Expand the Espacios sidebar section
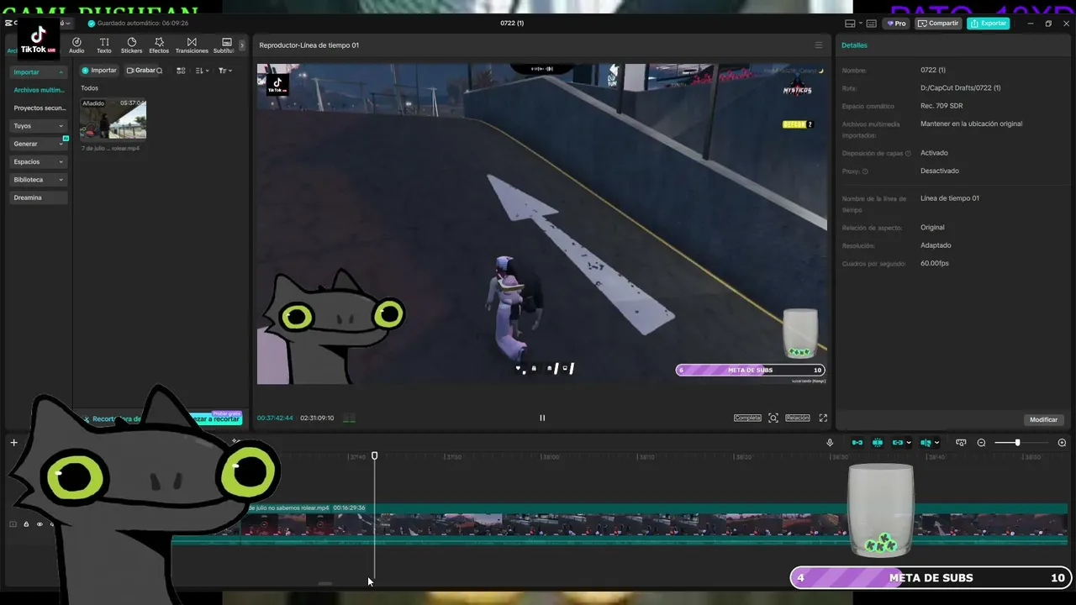This screenshot has width=1076, height=605. pyautogui.click(x=39, y=161)
